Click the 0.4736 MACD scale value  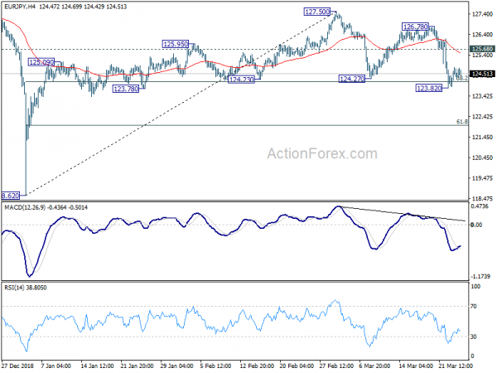(480, 206)
